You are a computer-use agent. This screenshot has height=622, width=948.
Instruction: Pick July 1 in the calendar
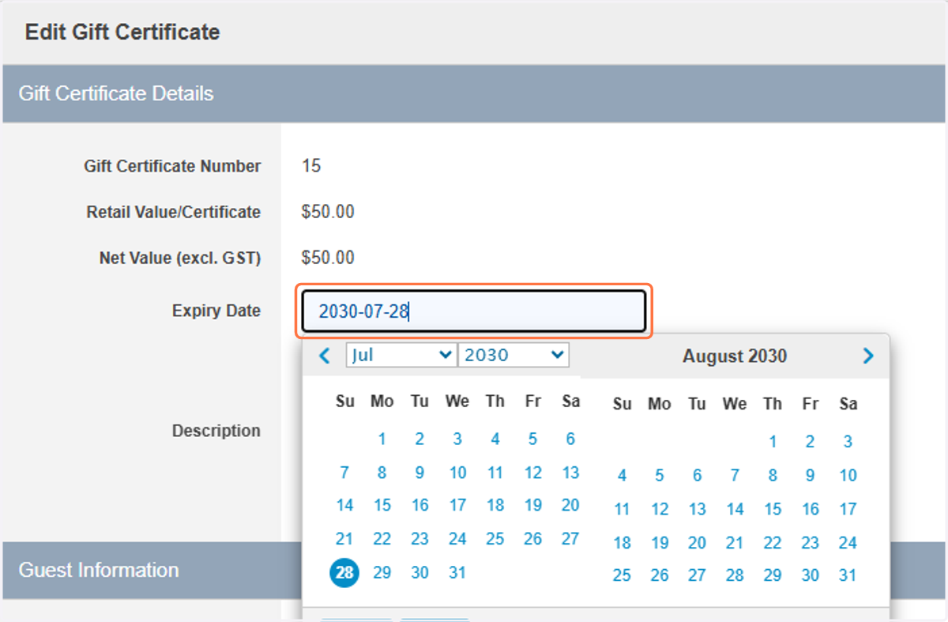click(382, 439)
